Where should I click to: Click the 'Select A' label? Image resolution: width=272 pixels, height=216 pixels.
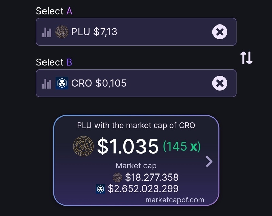(x=54, y=11)
